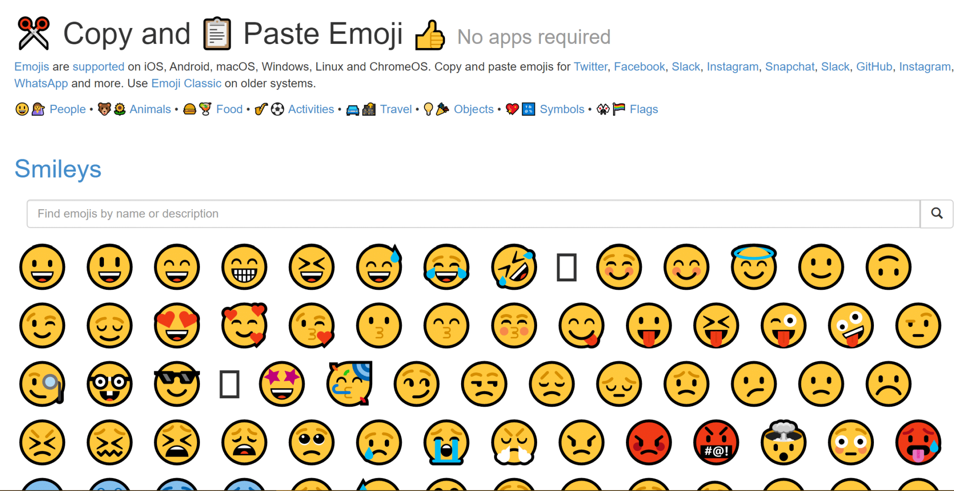Viewport: 954px width, 491px height.
Task: Select the upside-down face emoji
Action: pos(888,267)
